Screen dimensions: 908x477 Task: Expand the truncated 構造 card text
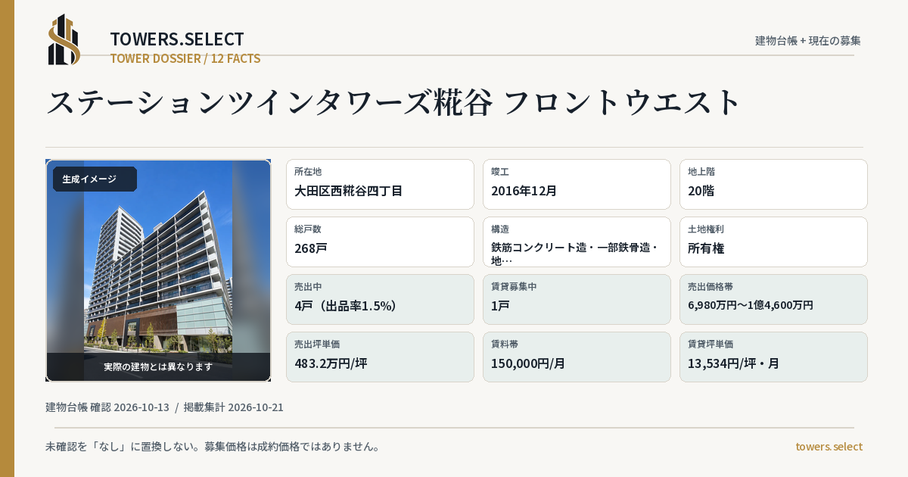577,242
